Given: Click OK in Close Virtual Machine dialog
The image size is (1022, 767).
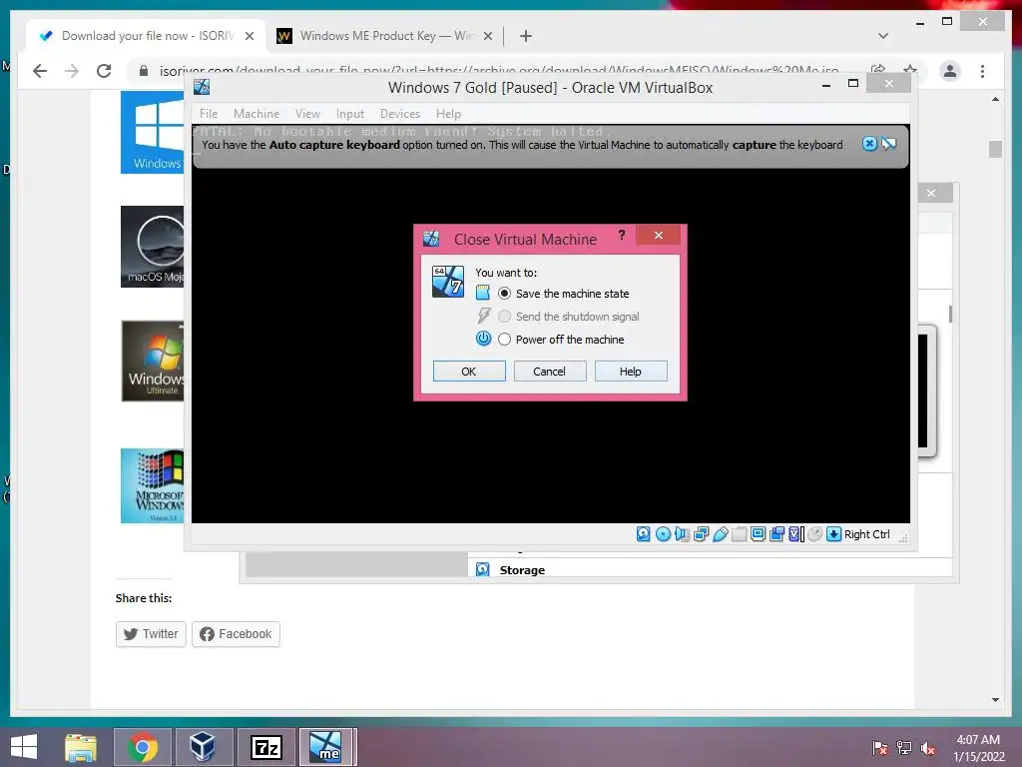Looking at the screenshot, I should [x=469, y=372].
